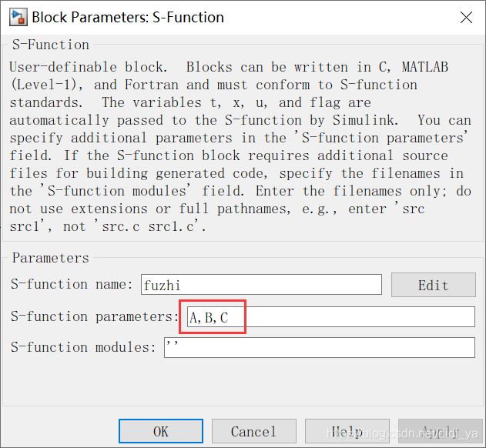
Task: Click the 'Parameters' group heading
Action: tap(51, 258)
